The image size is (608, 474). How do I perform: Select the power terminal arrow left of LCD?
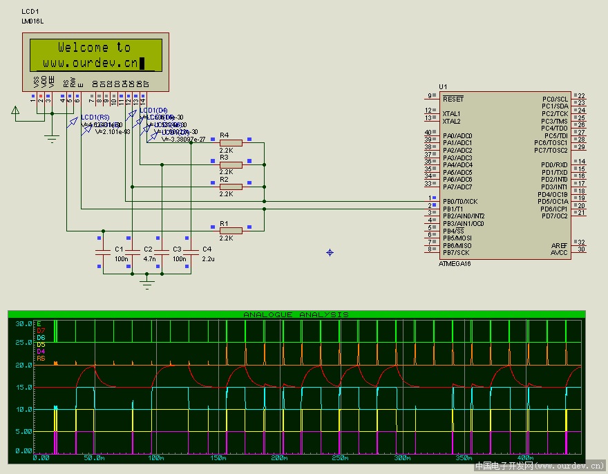(15, 110)
